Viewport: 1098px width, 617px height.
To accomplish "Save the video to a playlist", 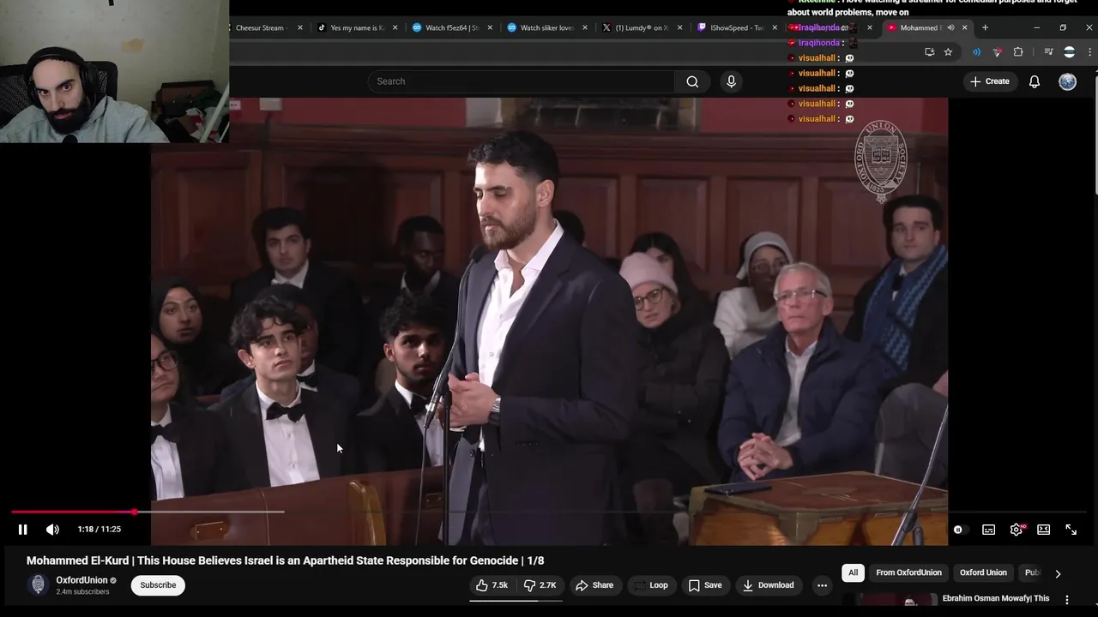I will (x=705, y=585).
